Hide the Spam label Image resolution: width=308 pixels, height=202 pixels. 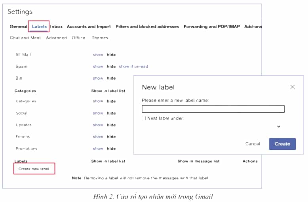tap(111, 67)
